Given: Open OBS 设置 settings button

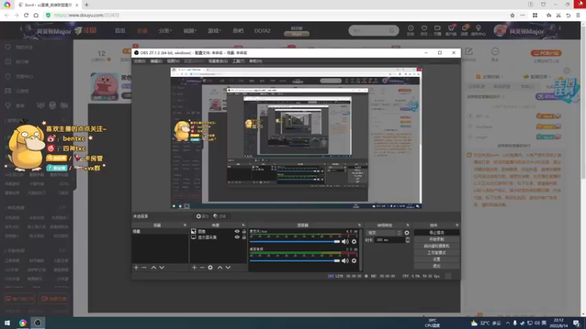Looking at the screenshot, I should tap(437, 260).
